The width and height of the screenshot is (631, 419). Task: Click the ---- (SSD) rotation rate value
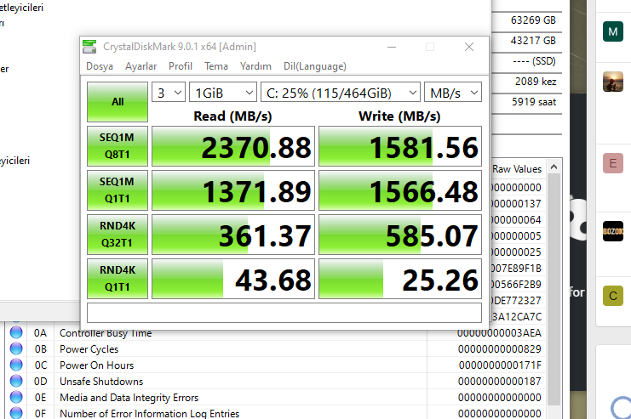tap(535, 61)
